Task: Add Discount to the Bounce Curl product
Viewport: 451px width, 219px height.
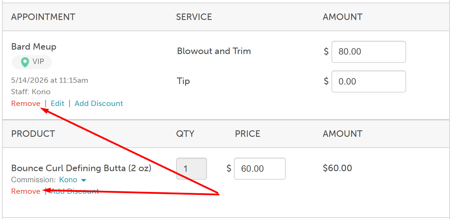Action: (x=75, y=191)
